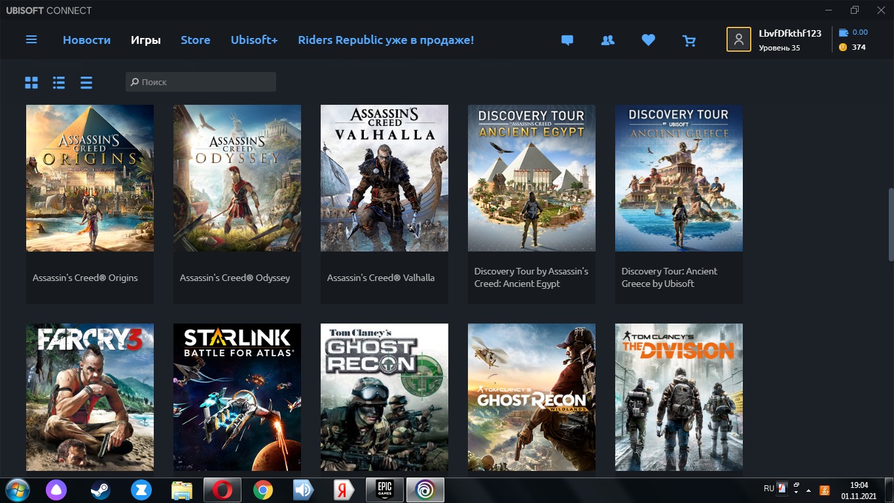
Task: Open the Игры tab
Action: click(145, 40)
